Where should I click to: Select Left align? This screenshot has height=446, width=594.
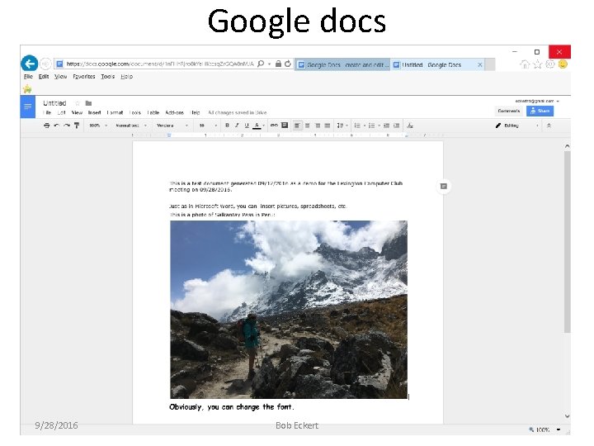point(297,126)
